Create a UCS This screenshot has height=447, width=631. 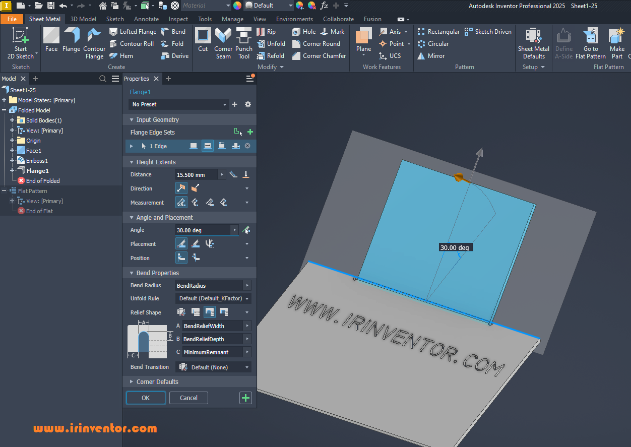tap(390, 55)
